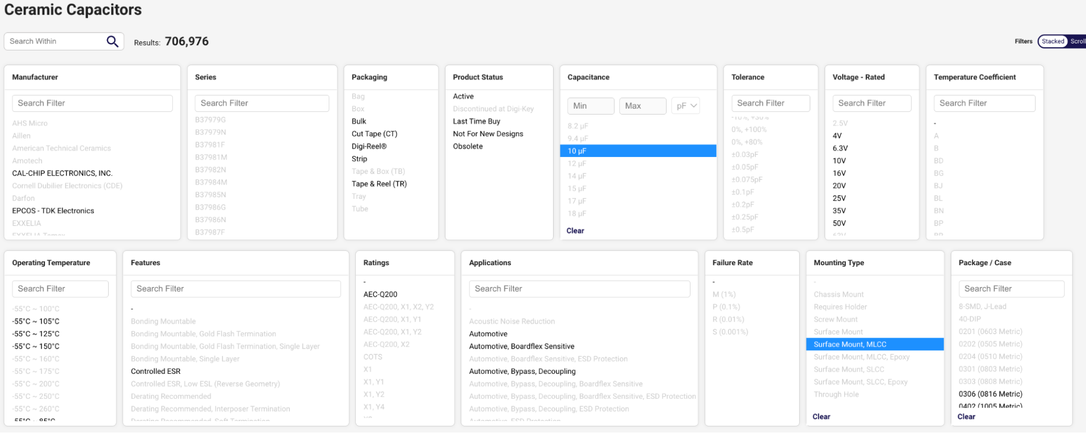
Task: Select 16V rated voltage
Action: (x=839, y=173)
